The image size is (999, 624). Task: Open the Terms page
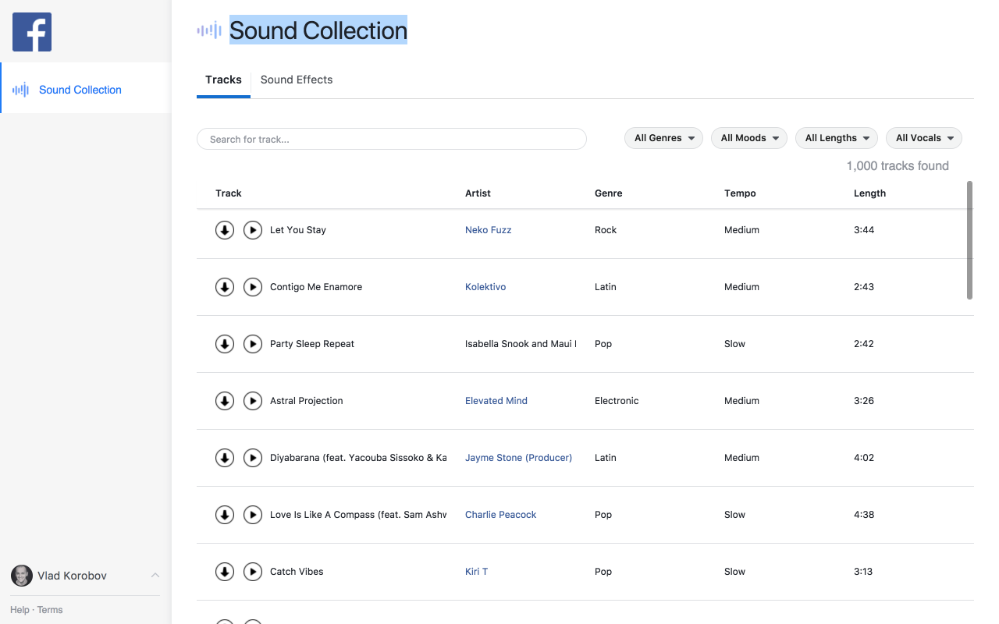50,609
